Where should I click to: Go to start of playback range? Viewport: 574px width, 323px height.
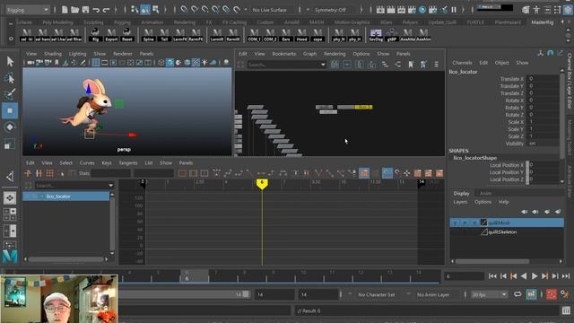click(x=492, y=276)
